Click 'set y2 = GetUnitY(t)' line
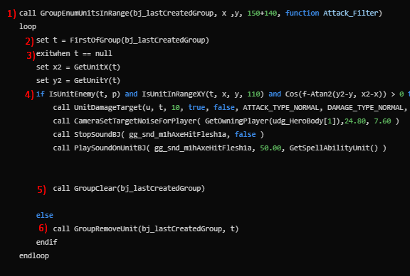The height and width of the screenshot is (276, 410). 78,81
